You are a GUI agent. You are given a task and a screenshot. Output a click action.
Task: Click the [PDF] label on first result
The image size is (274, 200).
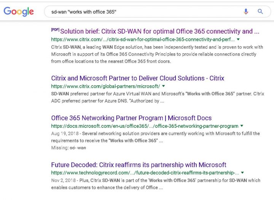click(x=55, y=30)
